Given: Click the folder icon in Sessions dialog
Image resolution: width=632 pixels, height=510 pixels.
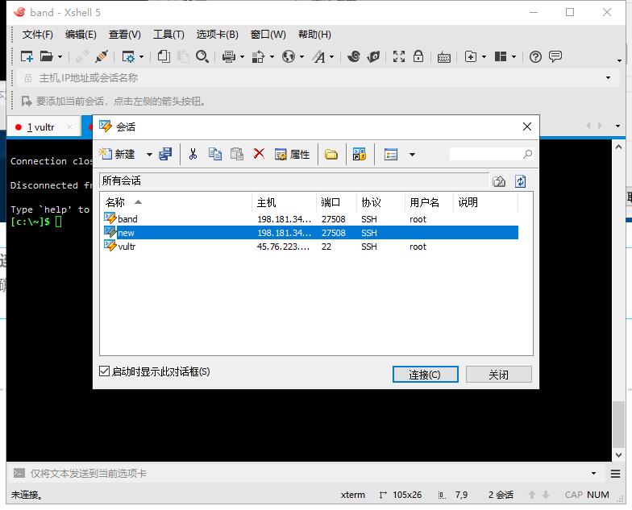Looking at the screenshot, I should [x=331, y=154].
